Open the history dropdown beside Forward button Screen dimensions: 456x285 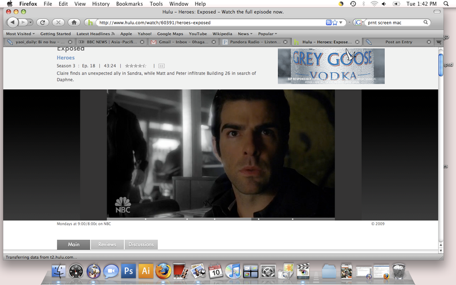(30, 22)
